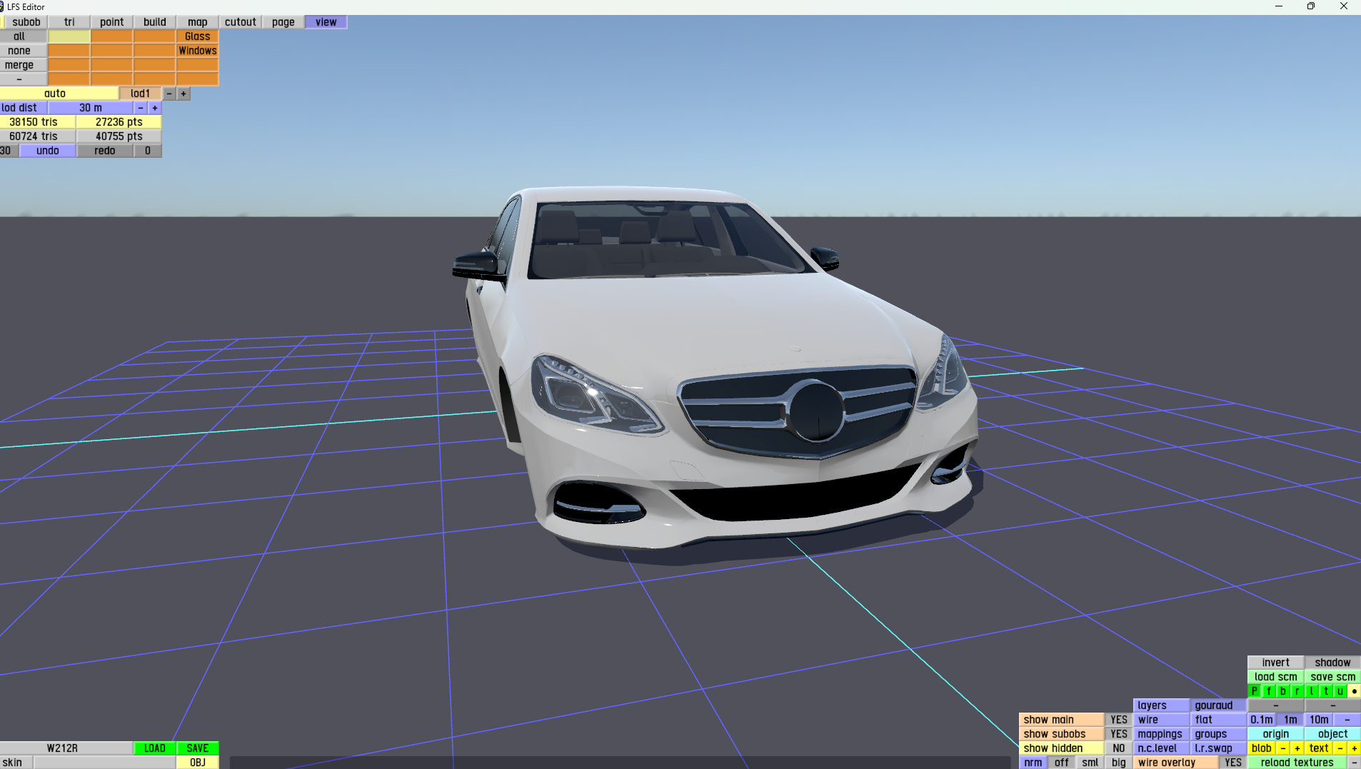Select top view preset 't'
This screenshot has height=769, width=1361.
[x=1326, y=691]
